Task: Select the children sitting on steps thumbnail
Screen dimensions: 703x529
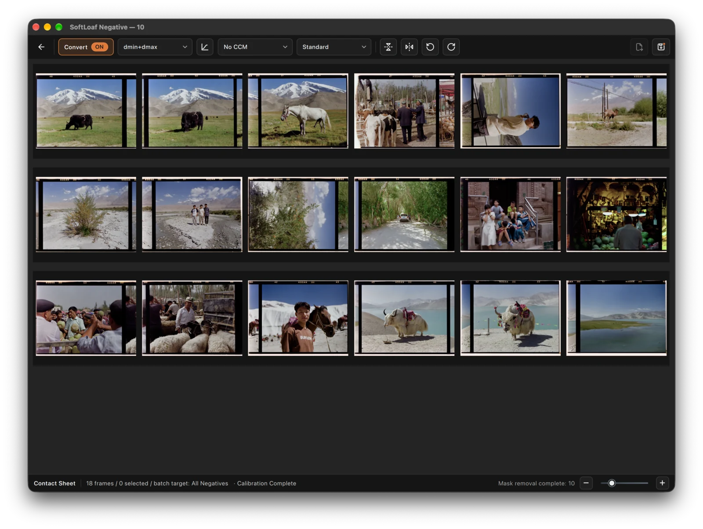Action: (x=511, y=215)
